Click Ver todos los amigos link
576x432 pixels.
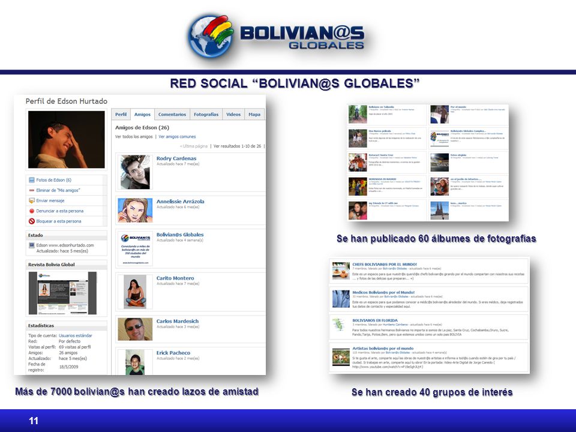tap(134, 137)
